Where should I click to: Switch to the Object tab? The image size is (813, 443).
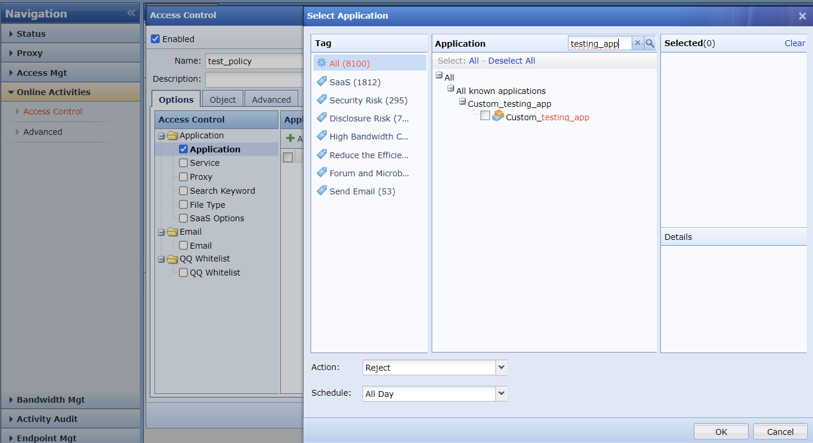(222, 100)
